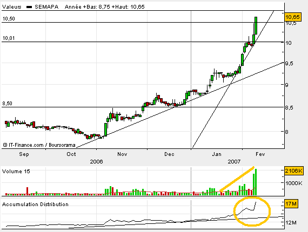Click the Fev month axis label
The height and width of the screenshot is (232, 308).
[260, 154]
